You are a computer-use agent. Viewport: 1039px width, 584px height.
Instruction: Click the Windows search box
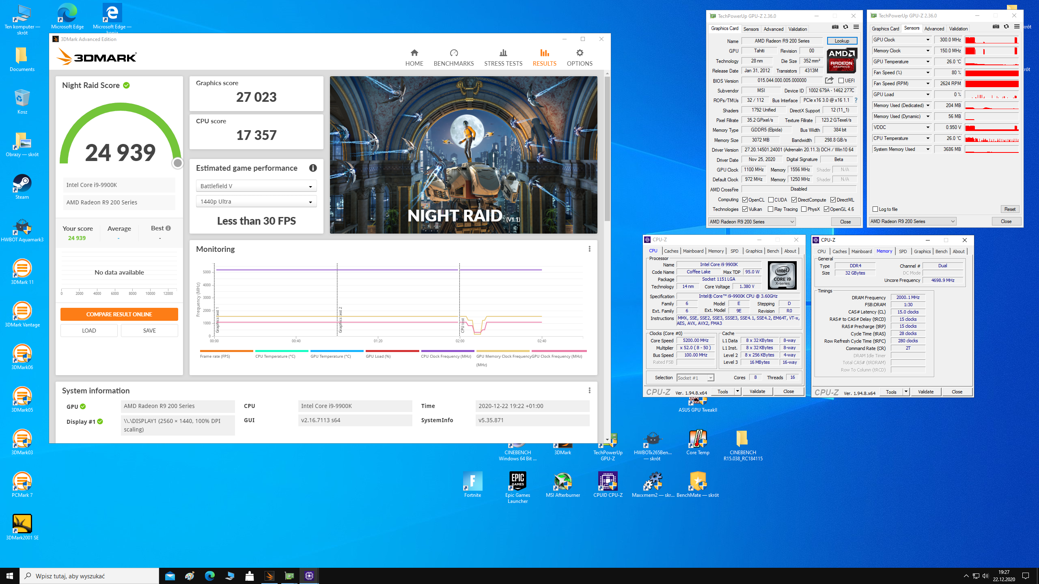[89, 576]
